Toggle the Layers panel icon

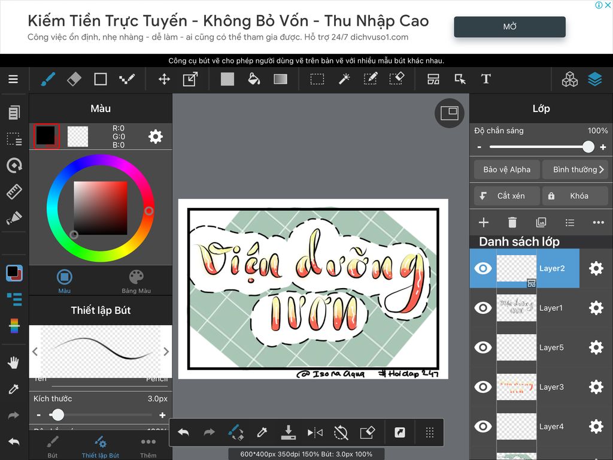coord(594,80)
